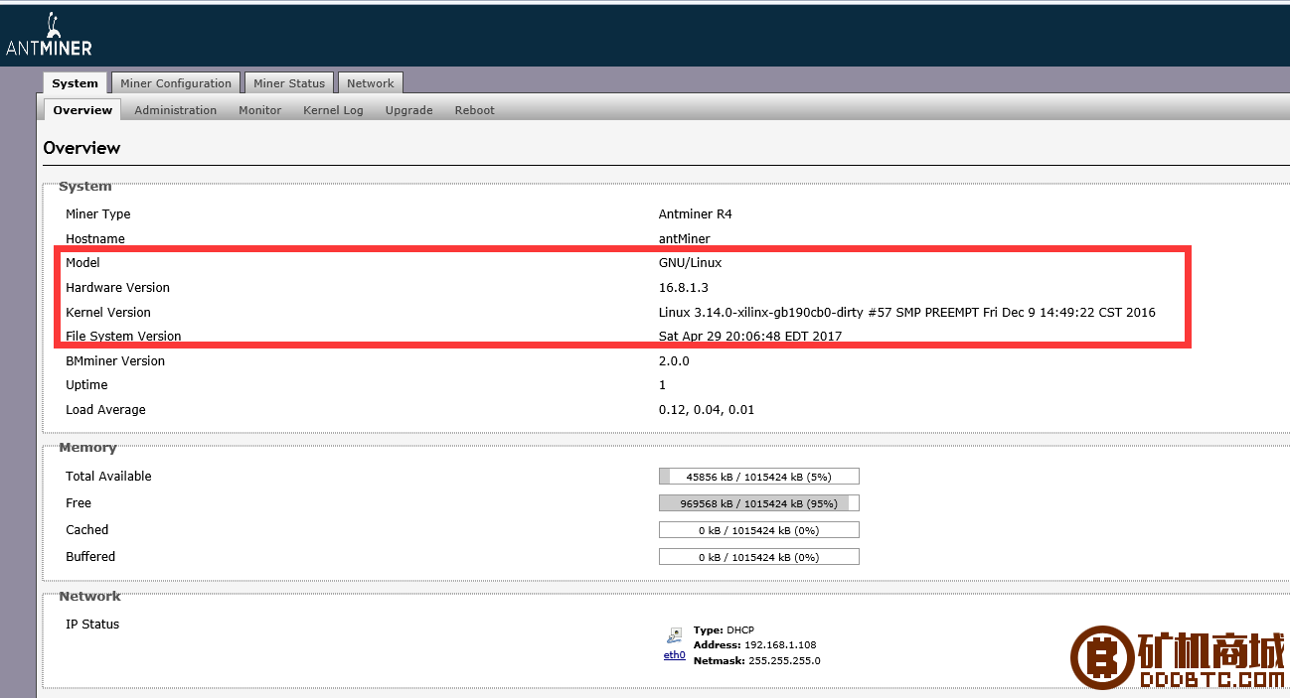Viewport: 1290px width, 698px height.
Task: Open the Reboot sub-tab
Action: click(x=475, y=110)
